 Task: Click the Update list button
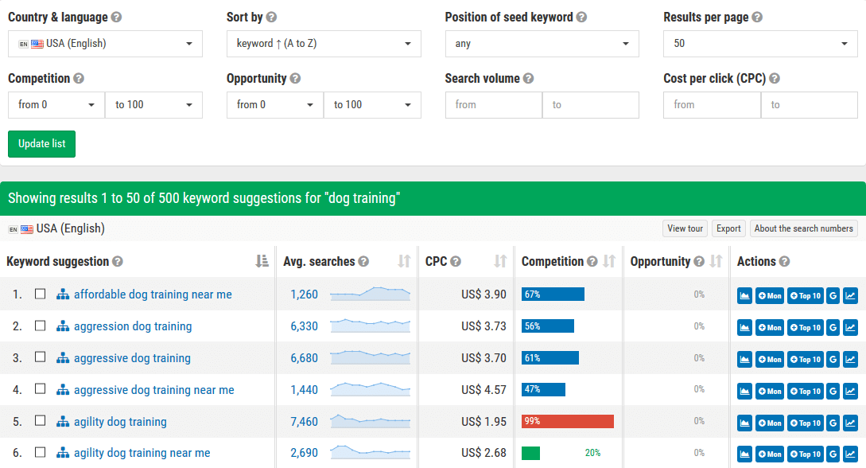[x=41, y=144]
